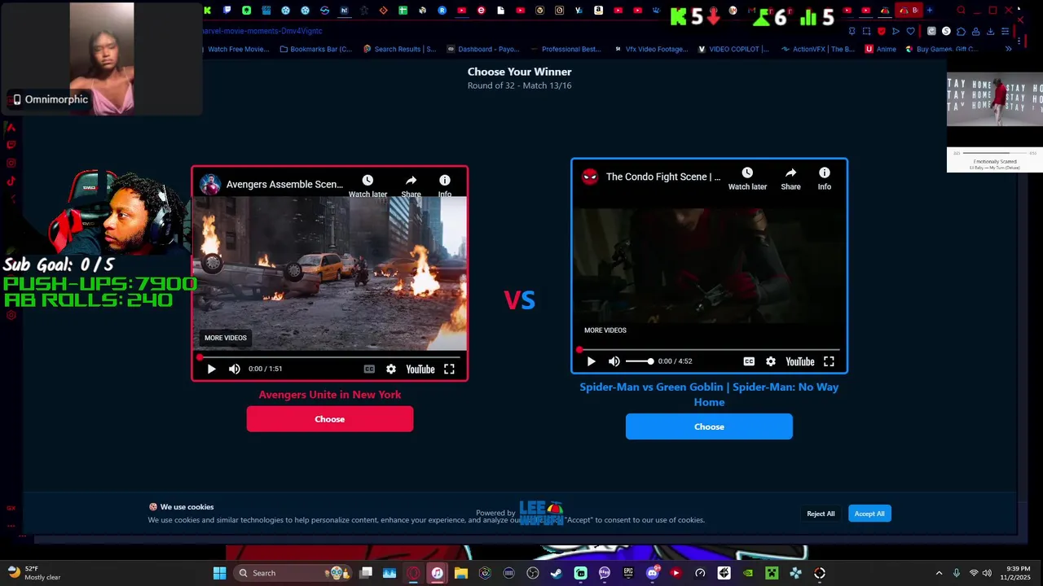Open the Avengers Assemble channel avatar
Viewport: 1043px width, 586px height.
pos(210,184)
